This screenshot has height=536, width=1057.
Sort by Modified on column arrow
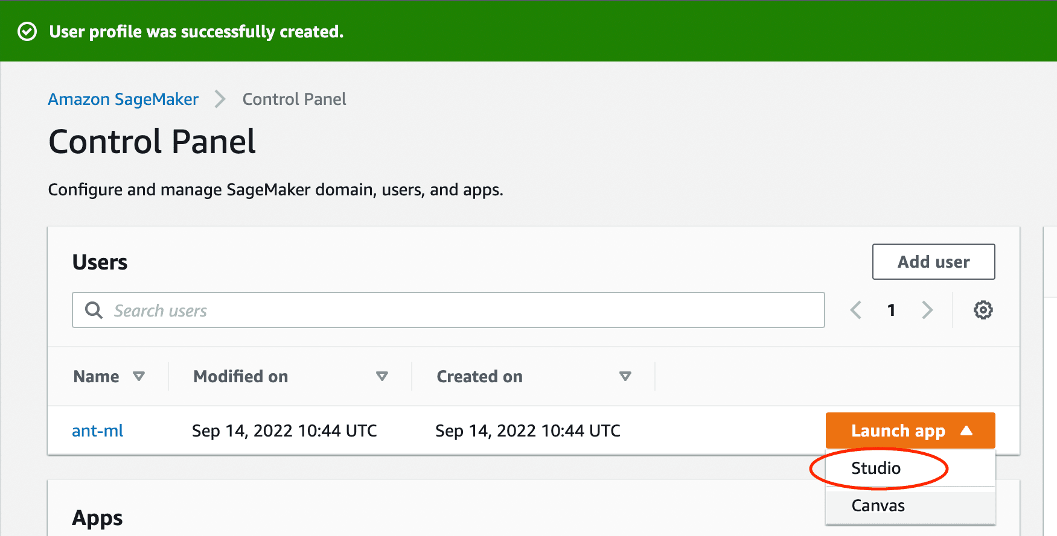pyautogui.click(x=382, y=376)
